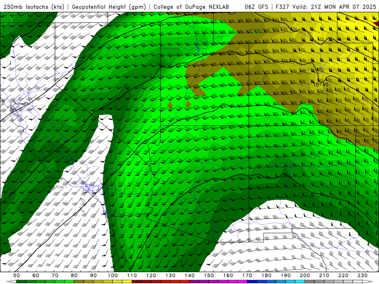
Task: Click the 'F327' forecast hour text
Action: pyautogui.click(x=283, y=7)
